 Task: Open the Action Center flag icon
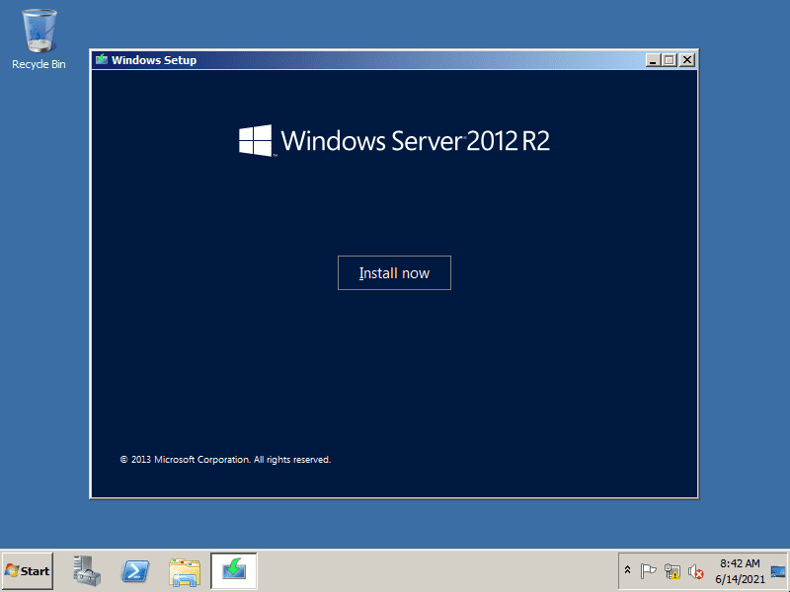pyautogui.click(x=649, y=570)
